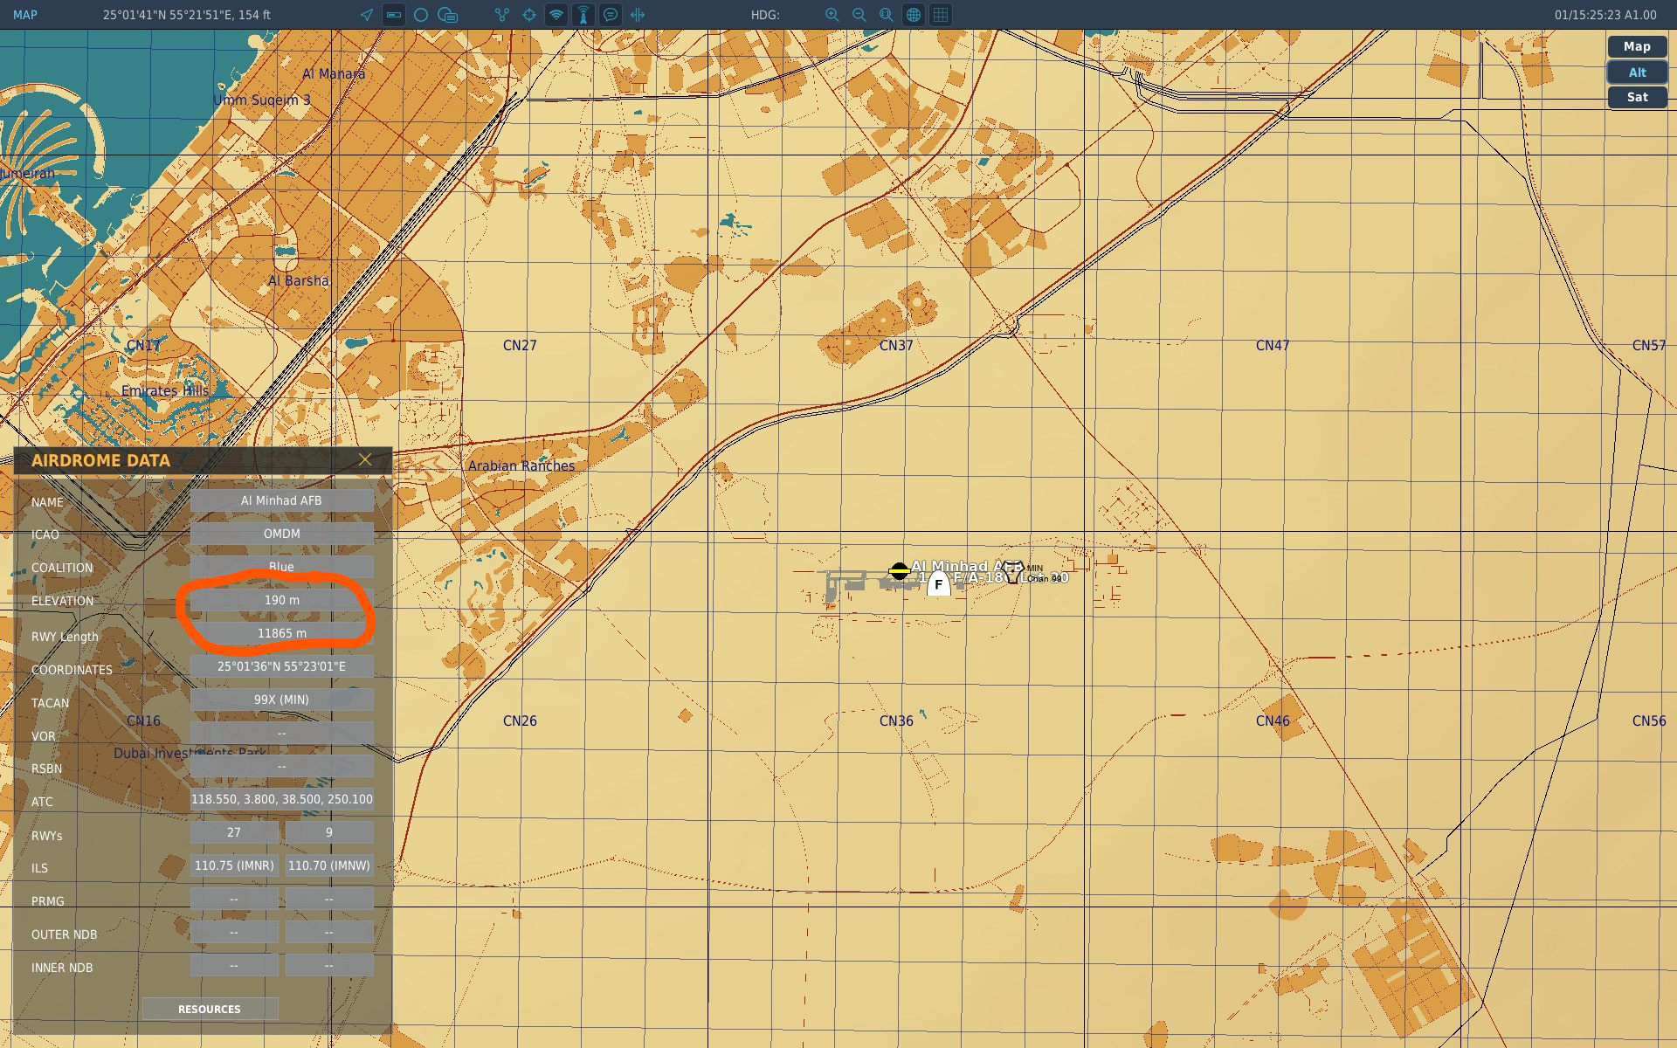Click the Blue coalition value field

pyautogui.click(x=281, y=567)
